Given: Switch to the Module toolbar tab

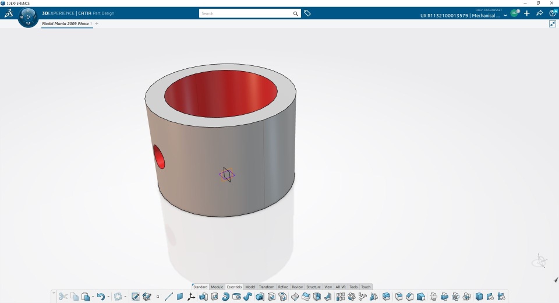Looking at the screenshot, I should 217,287.
